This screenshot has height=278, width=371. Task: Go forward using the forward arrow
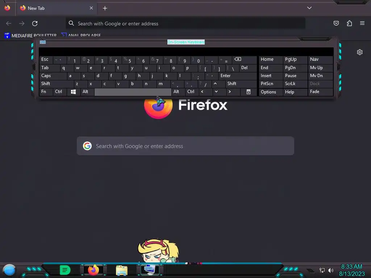[22, 24]
